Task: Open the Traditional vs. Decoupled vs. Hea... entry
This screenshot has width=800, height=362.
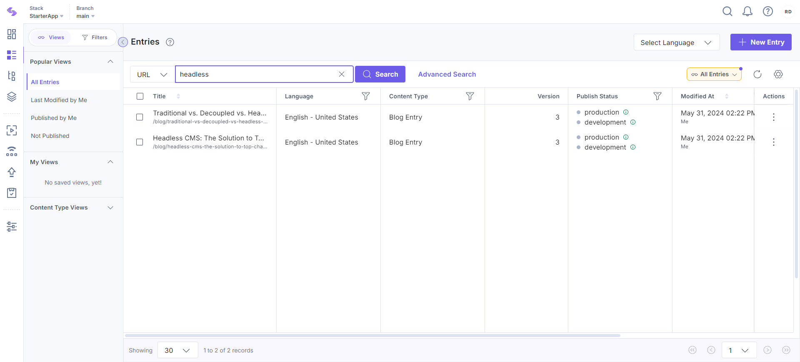Action: click(210, 113)
